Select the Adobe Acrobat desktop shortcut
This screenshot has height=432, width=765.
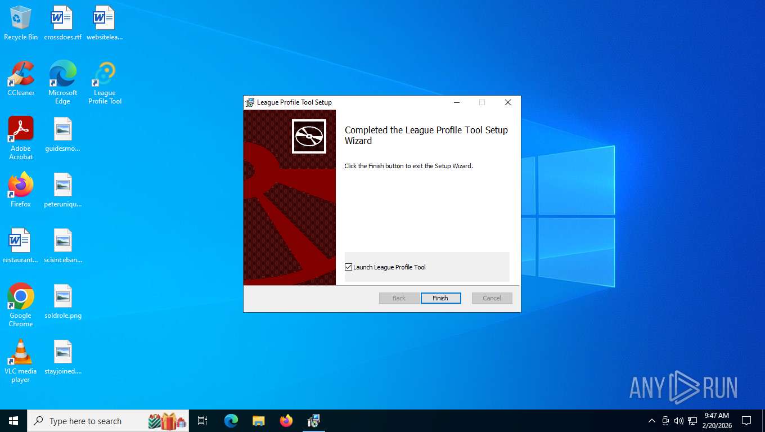[x=21, y=138]
